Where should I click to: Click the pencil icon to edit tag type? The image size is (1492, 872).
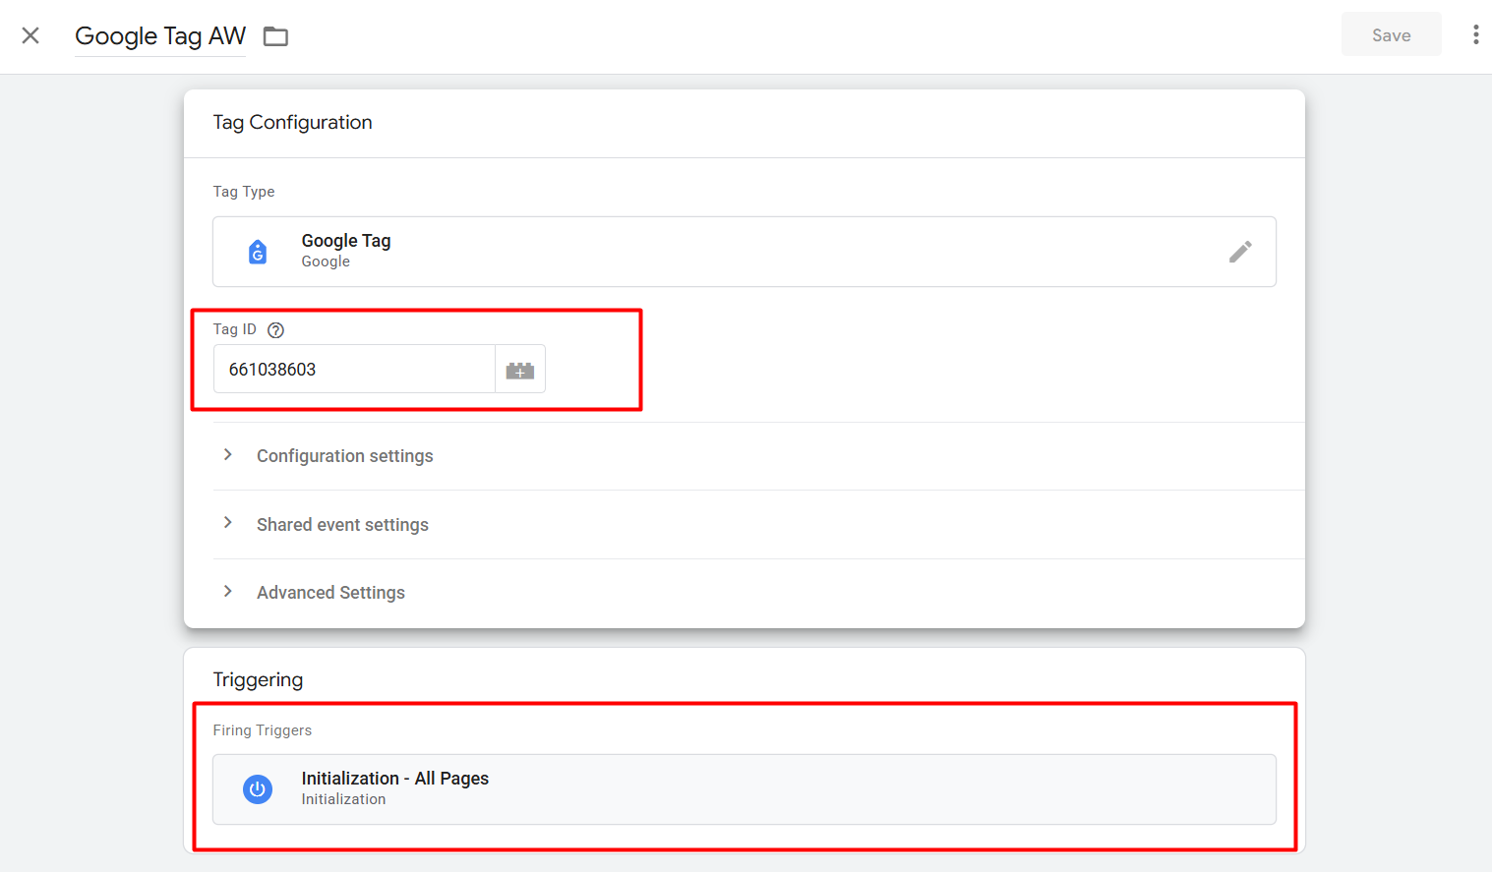coord(1240,252)
